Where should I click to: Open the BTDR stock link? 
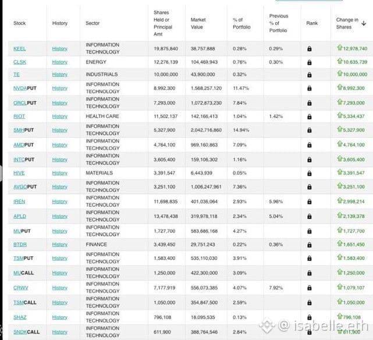20,245
